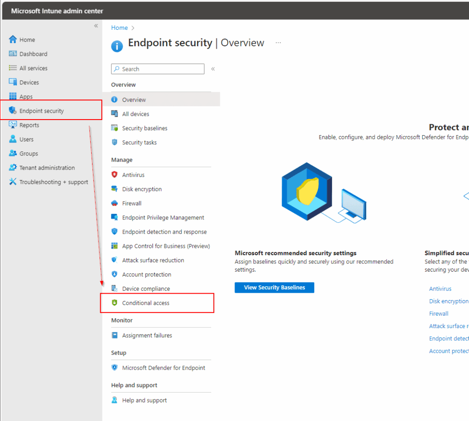Collapse the Endpoint security menu panel
The width and height of the screenshot is (469, 421).
[x=213, y=69]
